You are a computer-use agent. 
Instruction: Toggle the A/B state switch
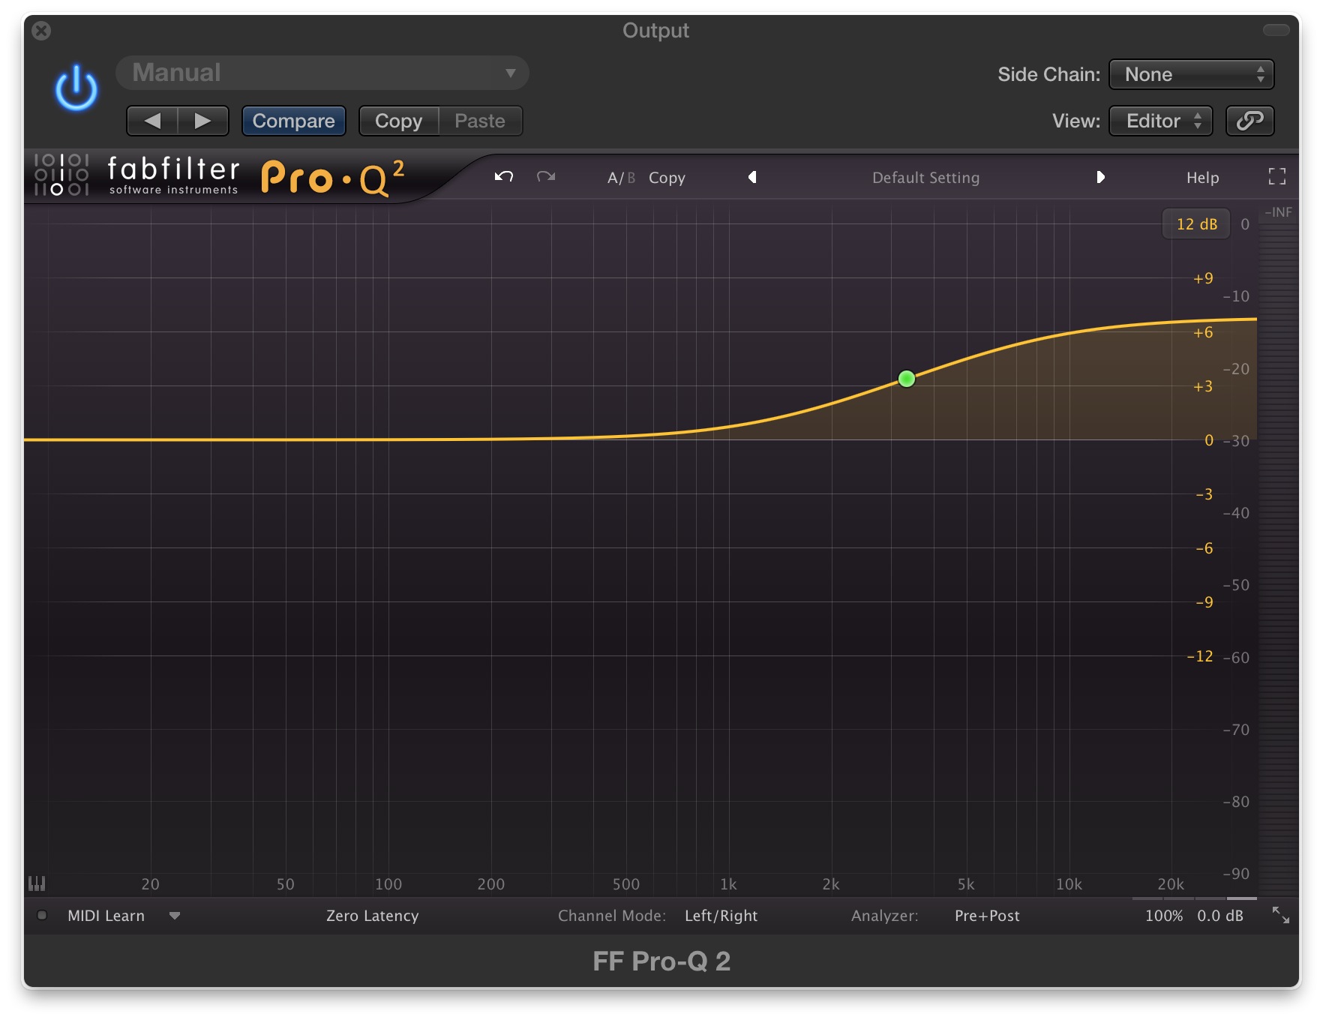621,178
